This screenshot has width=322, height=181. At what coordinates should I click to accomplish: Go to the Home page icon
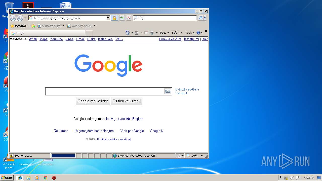click(x=128, y=33)
